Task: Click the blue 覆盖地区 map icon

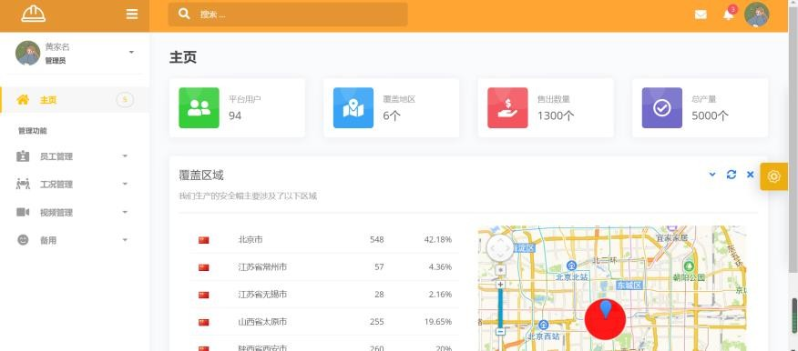Action: coord(353,107)
